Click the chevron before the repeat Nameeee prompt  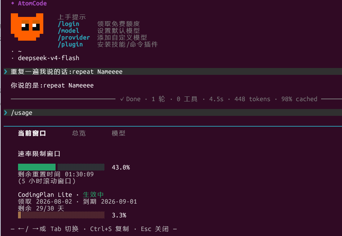[x=6, y=72]
